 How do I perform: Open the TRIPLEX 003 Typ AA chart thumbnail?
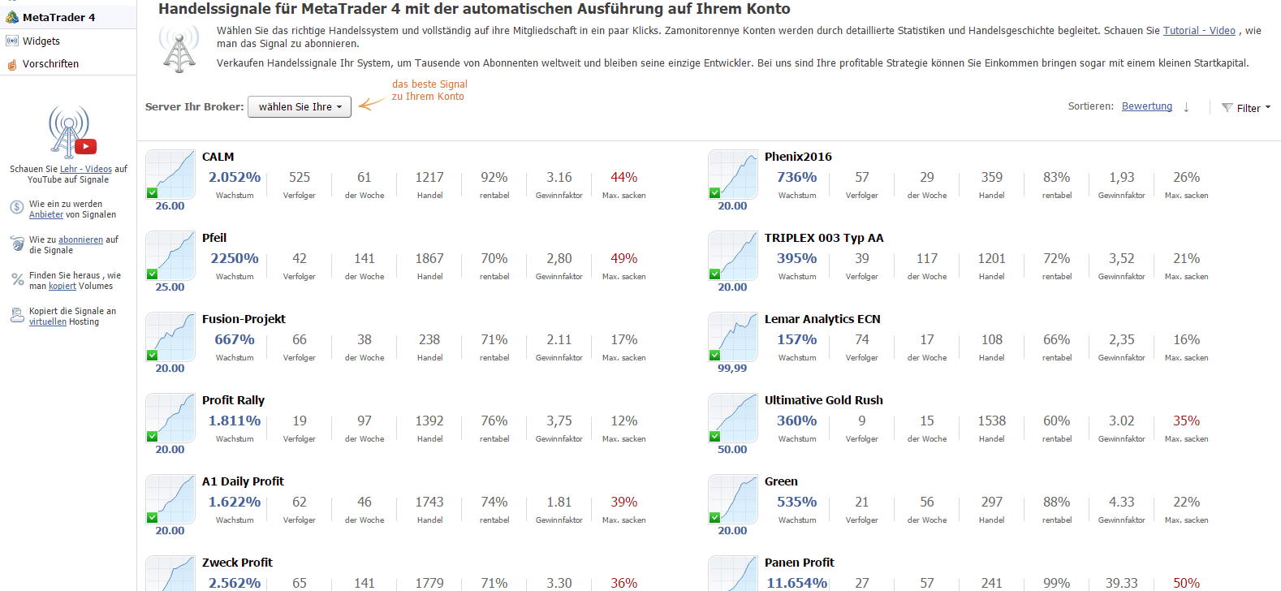[733, 255]
